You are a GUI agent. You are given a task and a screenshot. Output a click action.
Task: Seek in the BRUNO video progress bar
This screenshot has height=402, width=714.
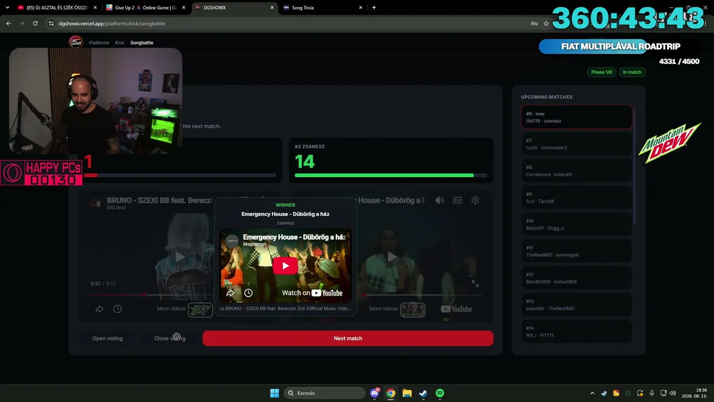(151, 295)
